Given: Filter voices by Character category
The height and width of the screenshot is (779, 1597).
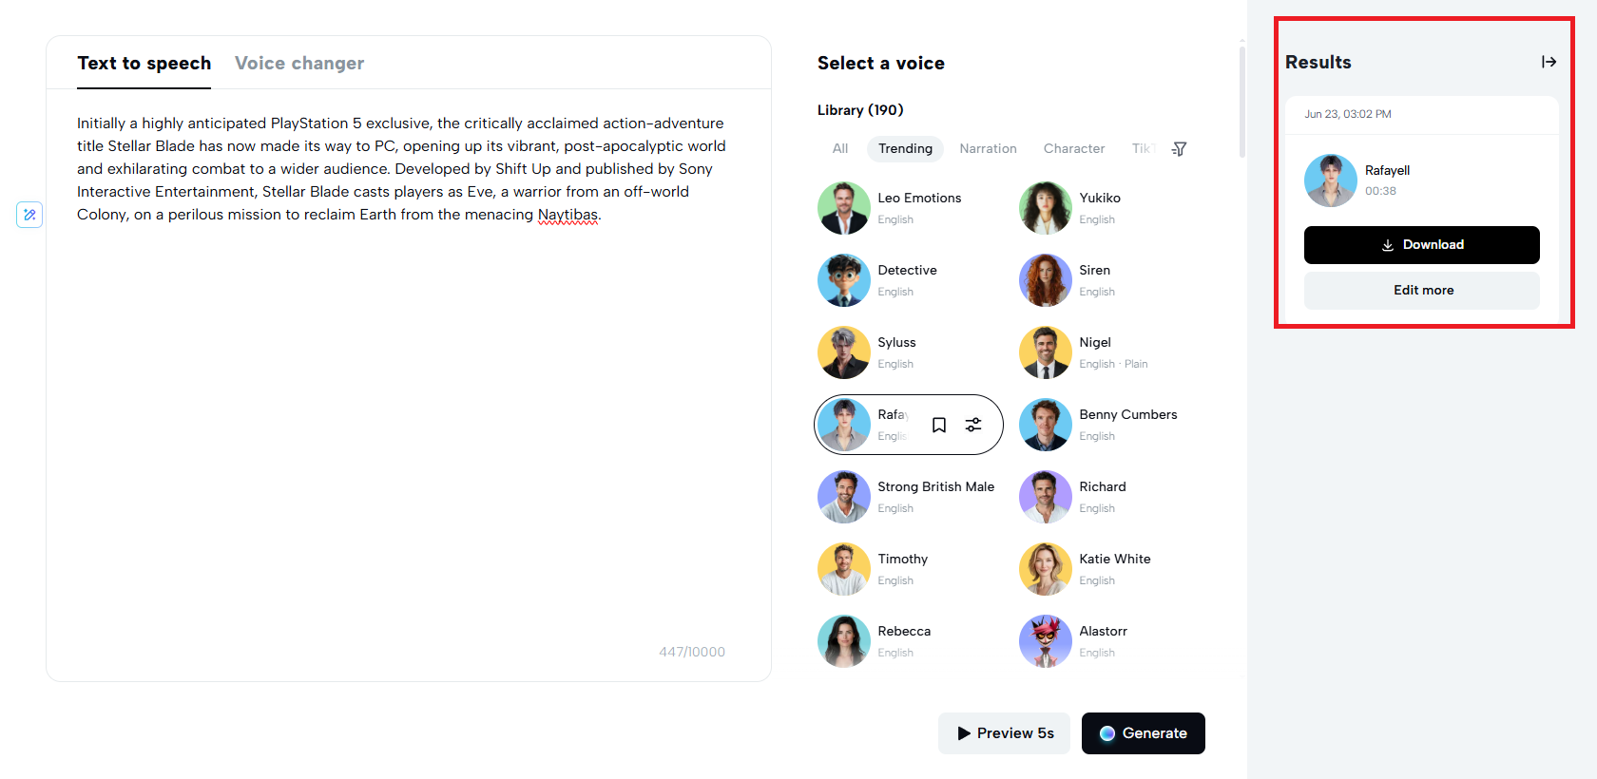Looking at the screenshot, I should pyautogui.click(x=1074, y=149).
